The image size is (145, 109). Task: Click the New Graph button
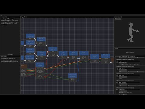(x=10, y=54)
